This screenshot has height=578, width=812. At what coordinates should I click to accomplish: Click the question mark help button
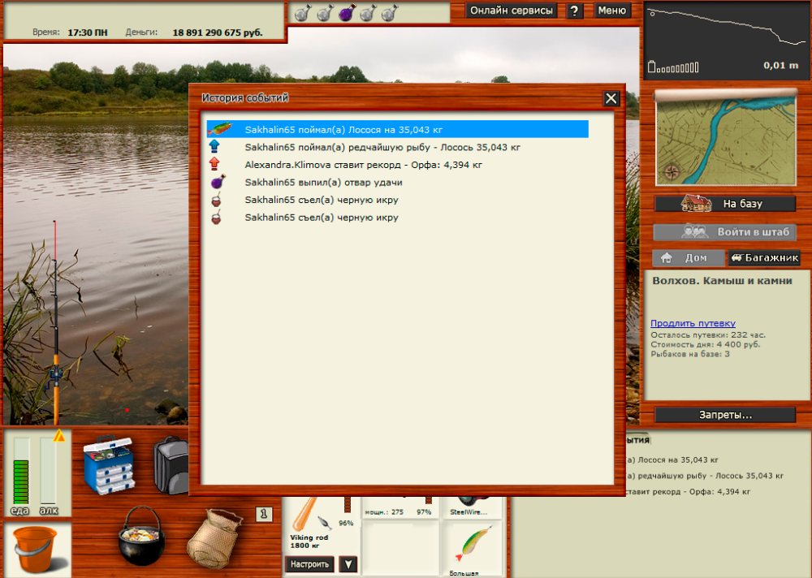point(575,11)
